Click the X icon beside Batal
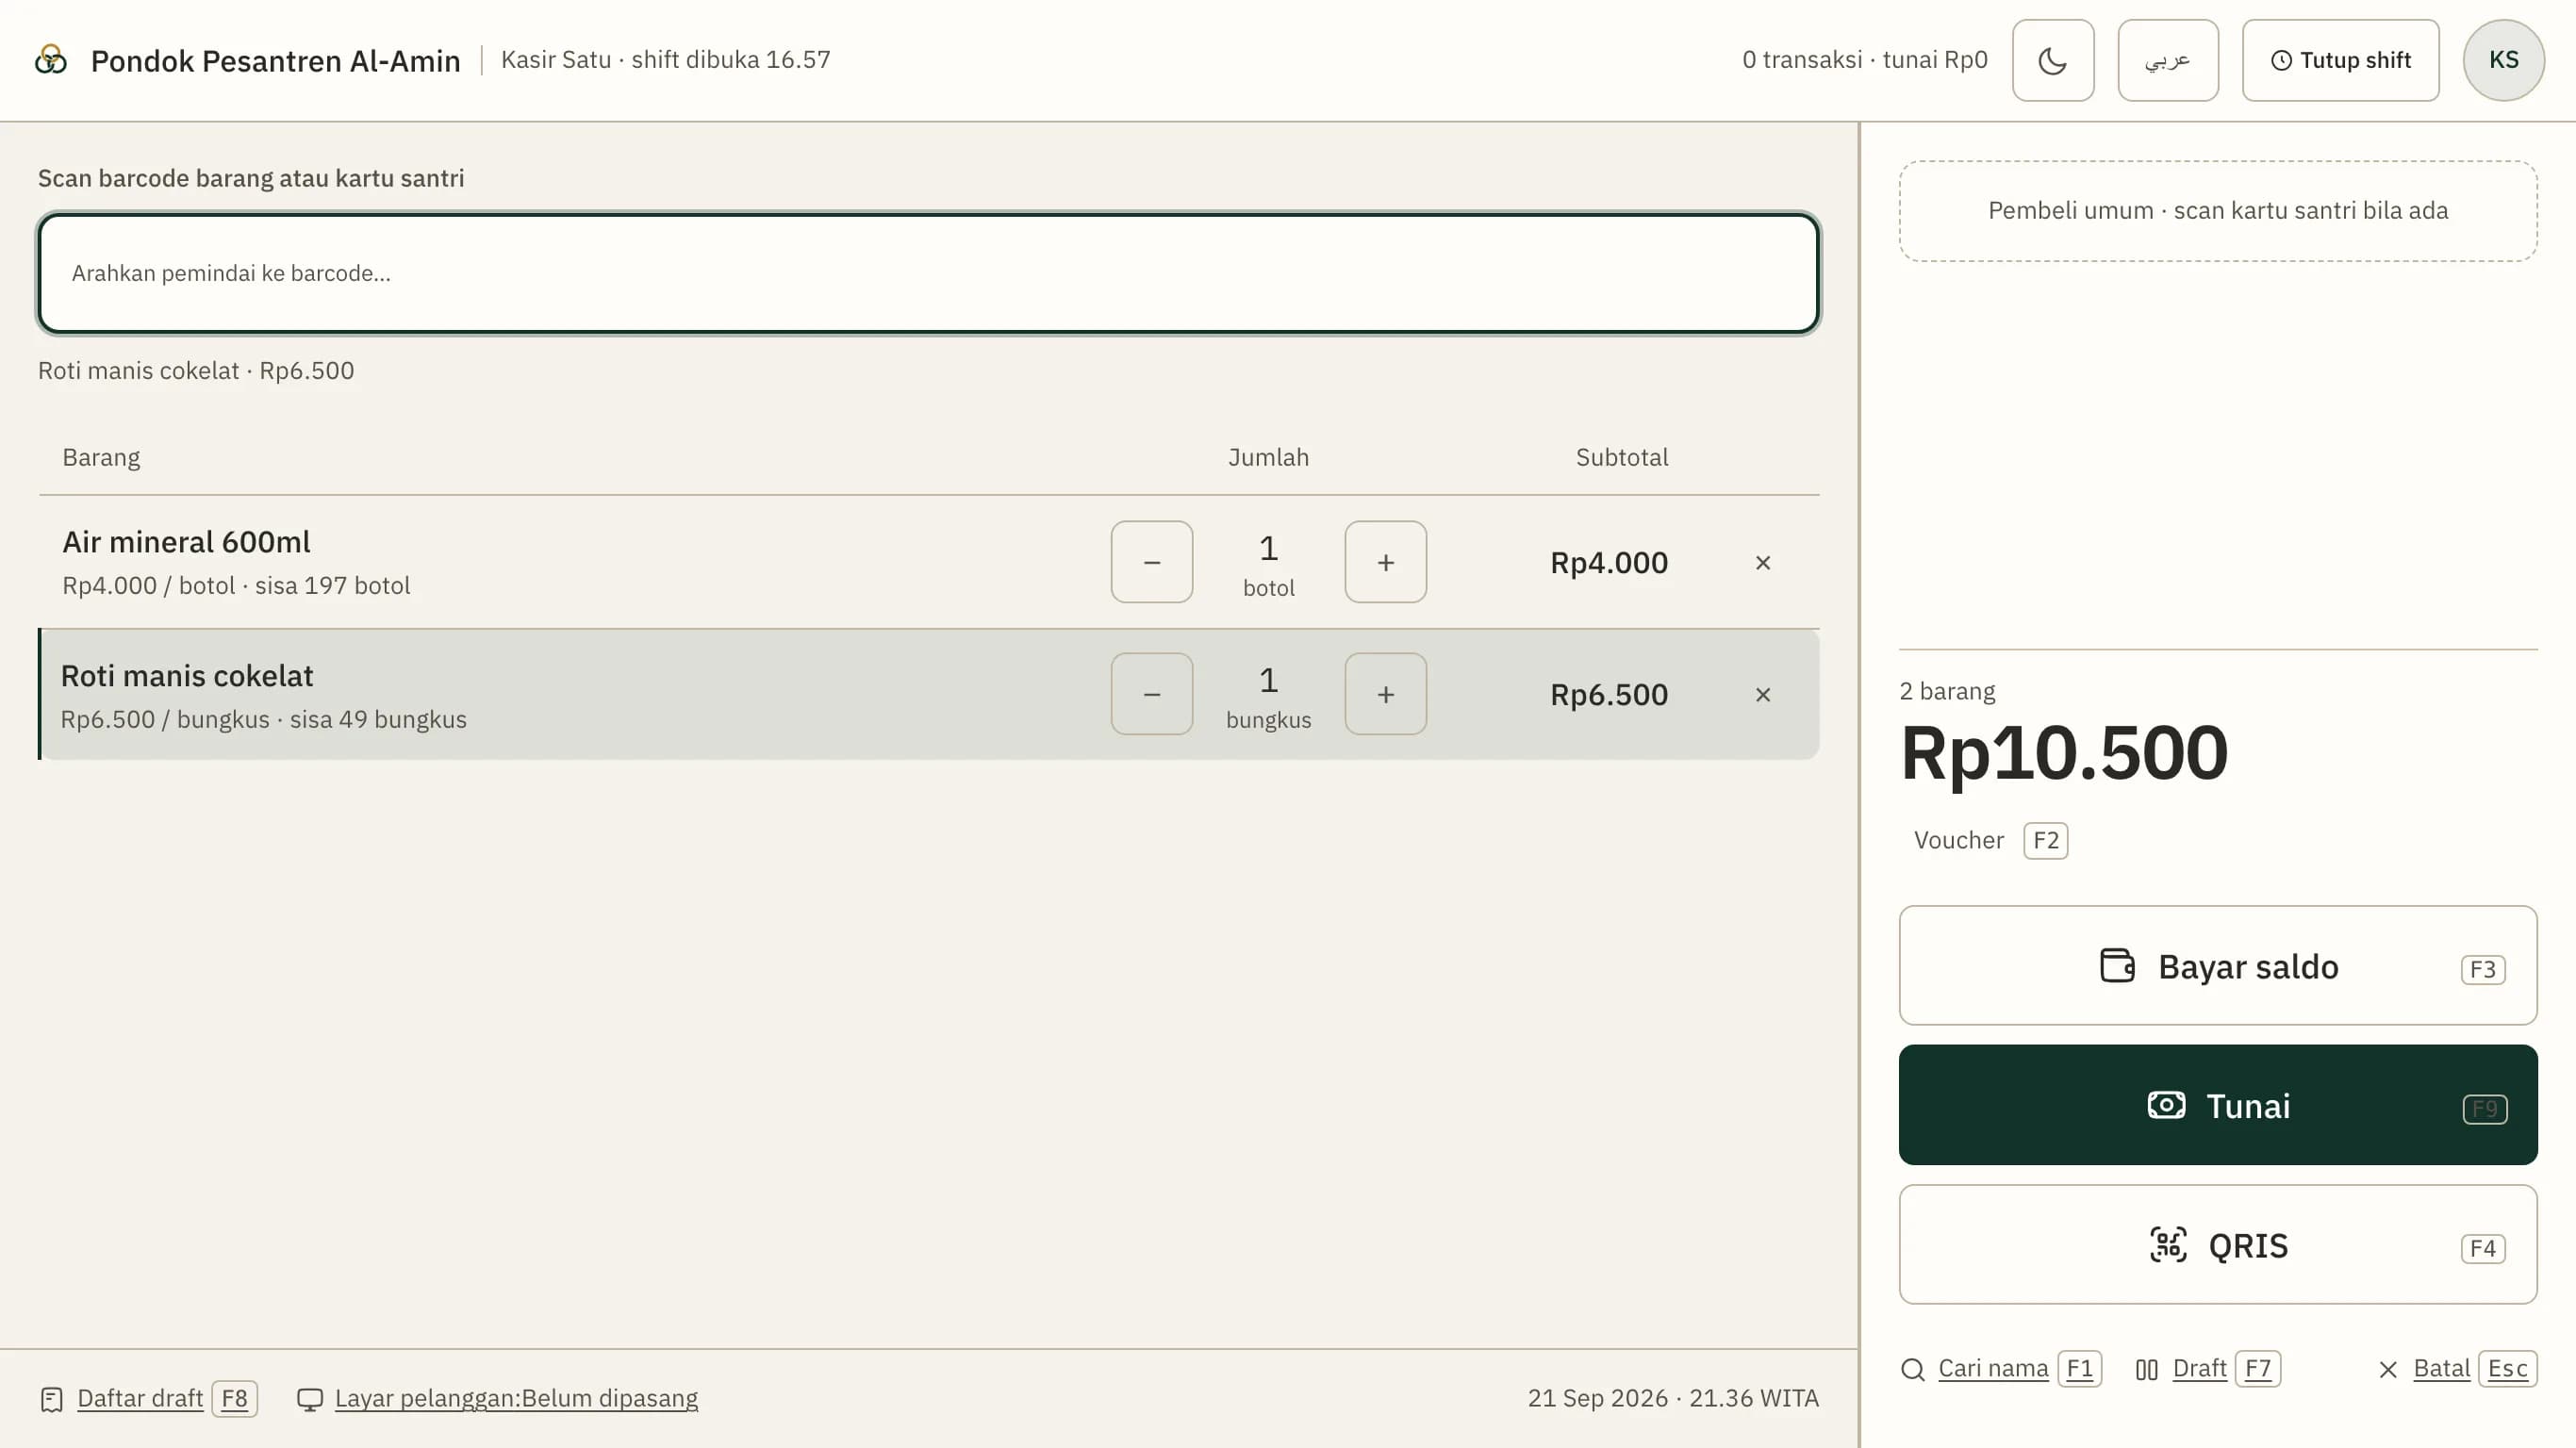 2387,1369
